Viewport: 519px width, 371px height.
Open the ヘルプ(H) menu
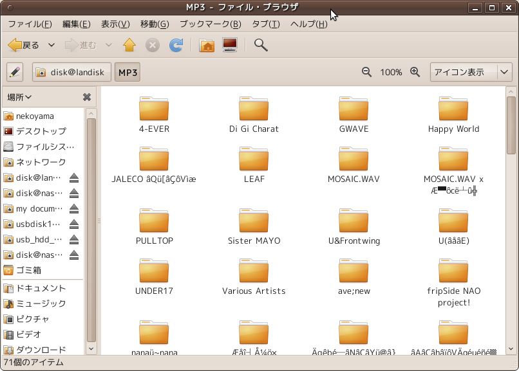(309, 24)
